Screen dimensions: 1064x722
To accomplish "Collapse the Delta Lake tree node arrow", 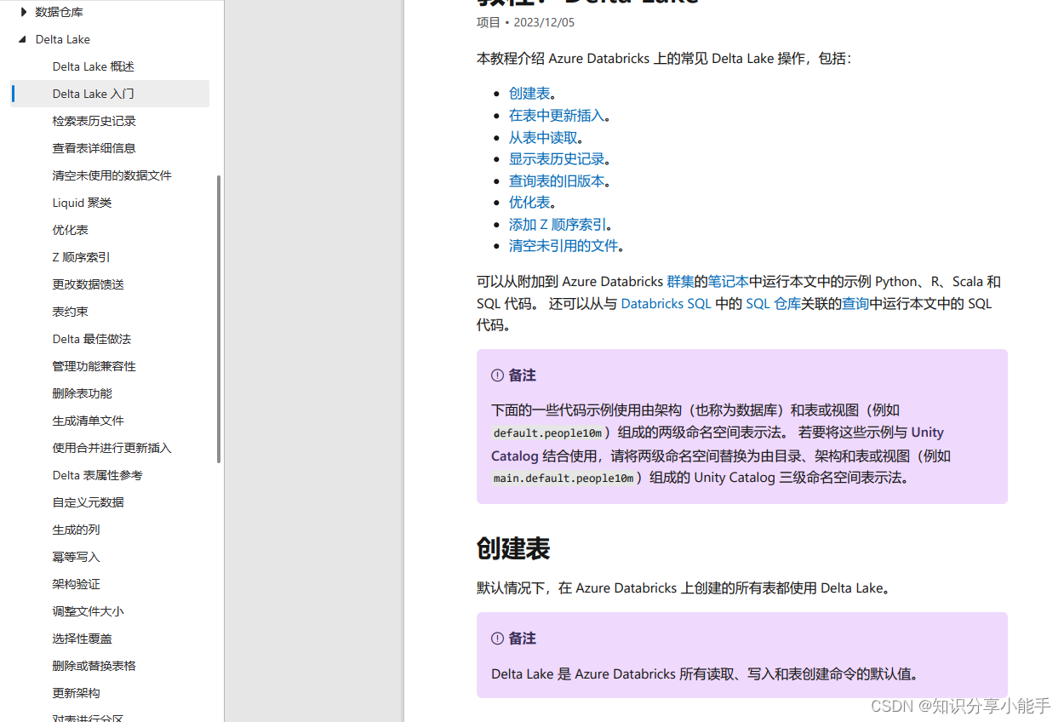I will click(x=23, y=39).
